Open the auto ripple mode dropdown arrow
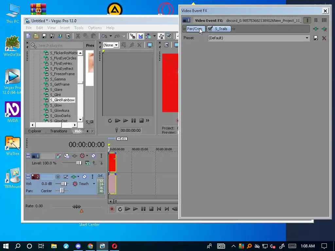 [154, 36]
